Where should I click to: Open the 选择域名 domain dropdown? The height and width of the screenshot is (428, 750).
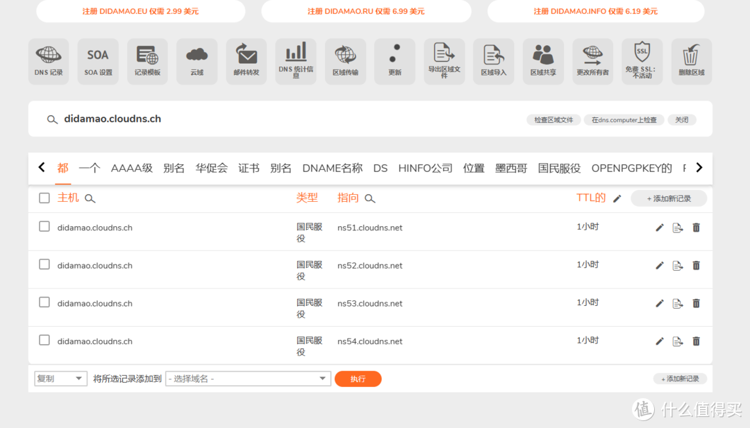click(x=247, y=378)
